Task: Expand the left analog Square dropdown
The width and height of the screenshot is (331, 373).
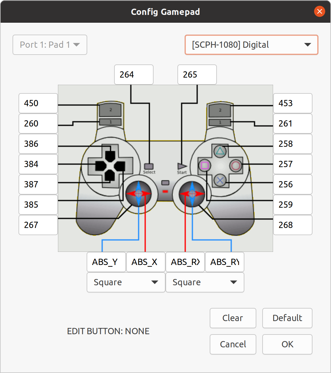Action: [x=126, y=282]
